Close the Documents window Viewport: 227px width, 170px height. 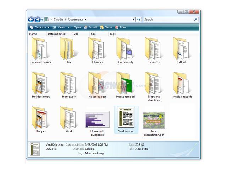(x=194, y=12)
